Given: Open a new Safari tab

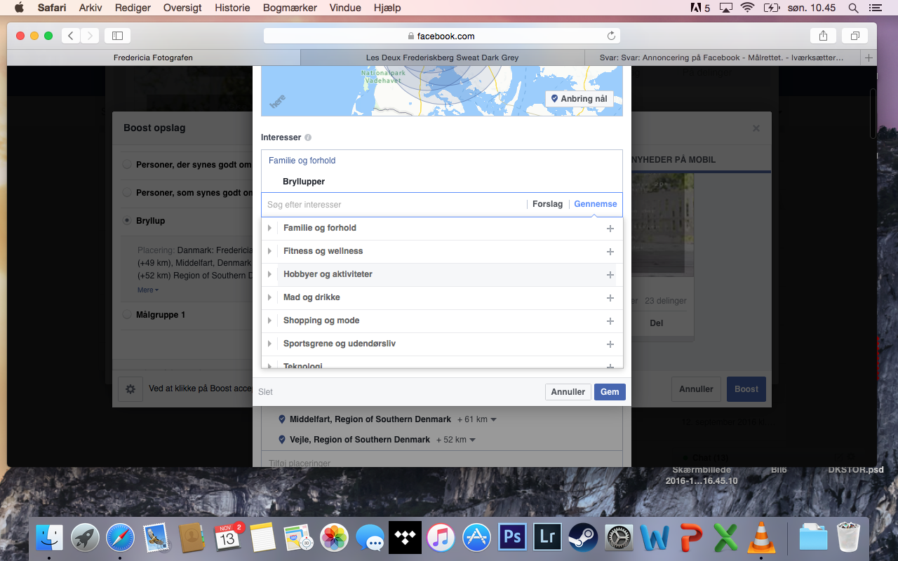Looking at the screenshot, I should 869,58.
